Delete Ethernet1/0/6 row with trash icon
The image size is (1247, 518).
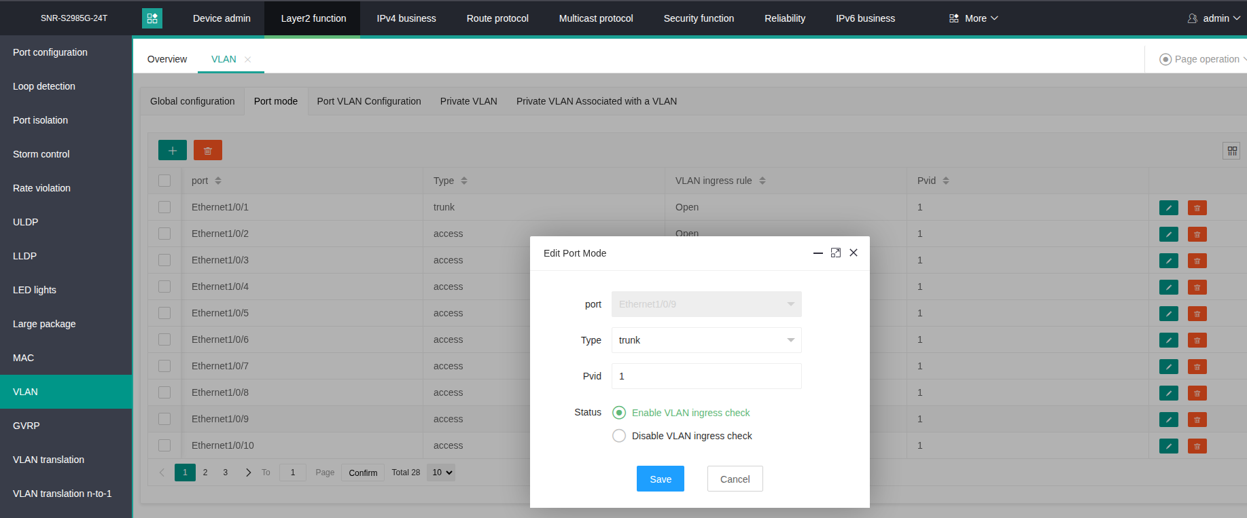(1197, 340)
